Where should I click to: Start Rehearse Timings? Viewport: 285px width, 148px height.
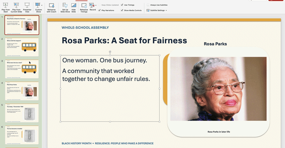[84, 7]
